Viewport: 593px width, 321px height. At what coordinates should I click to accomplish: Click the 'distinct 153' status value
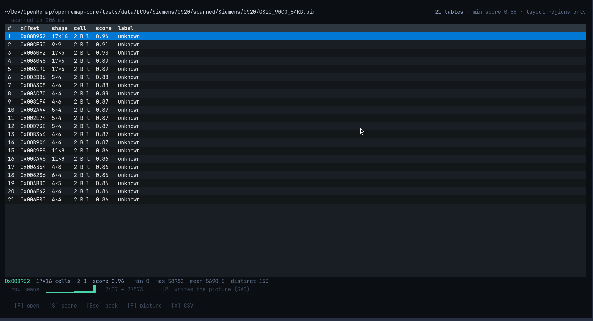pyautogui.click(x=250, y=281)
